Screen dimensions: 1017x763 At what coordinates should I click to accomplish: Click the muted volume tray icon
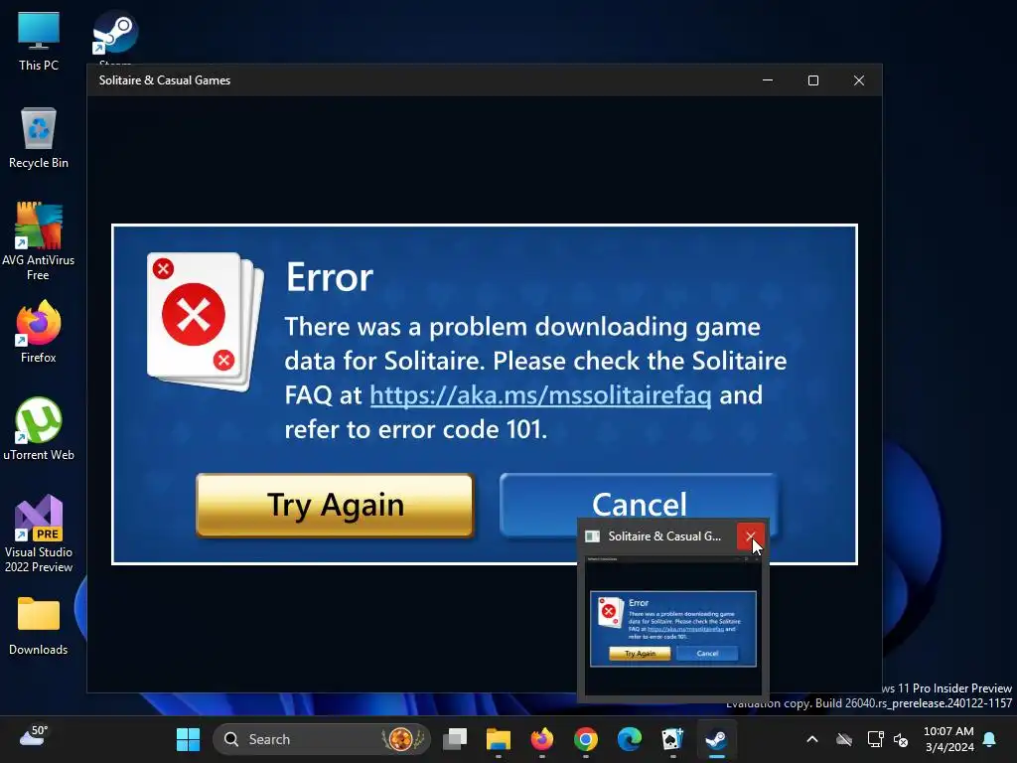tap(901, 739)
